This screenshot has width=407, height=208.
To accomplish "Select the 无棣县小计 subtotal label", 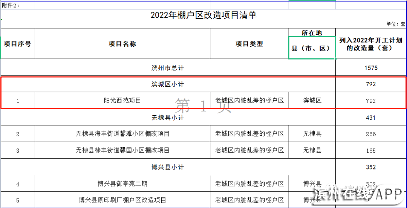I will (x=168, y=118).
